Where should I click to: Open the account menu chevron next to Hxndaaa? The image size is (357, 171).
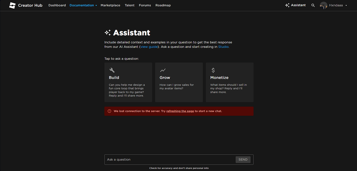[346, 5]
